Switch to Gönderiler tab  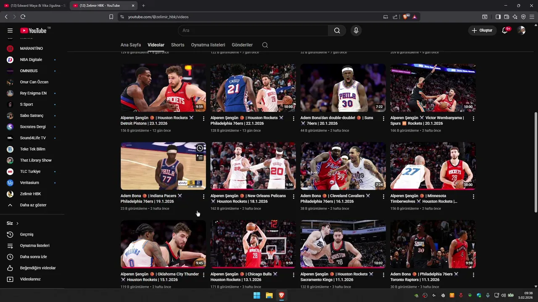click(x=242, y=45)
